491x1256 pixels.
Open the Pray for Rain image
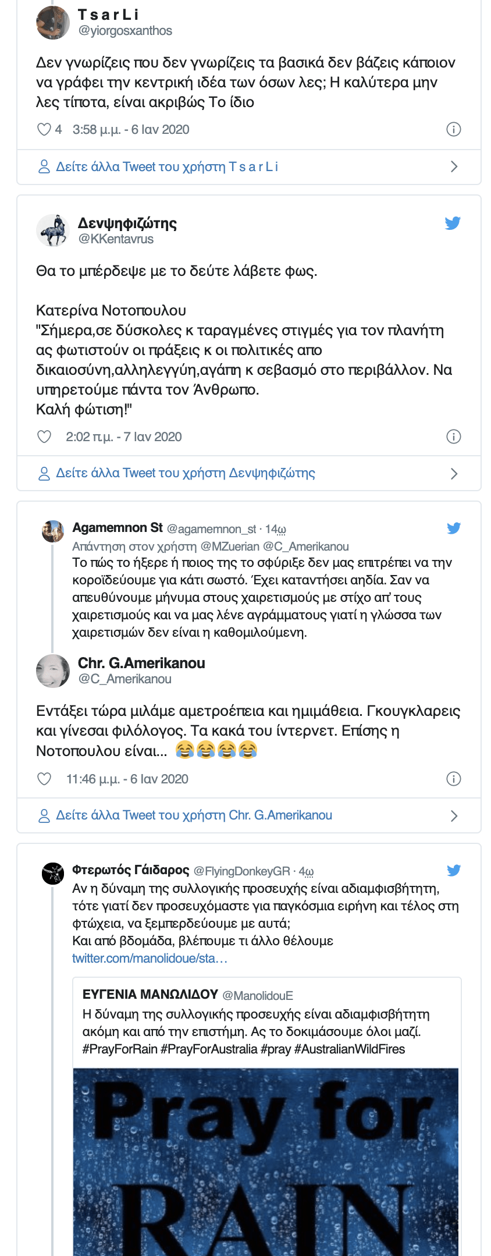266,1162
